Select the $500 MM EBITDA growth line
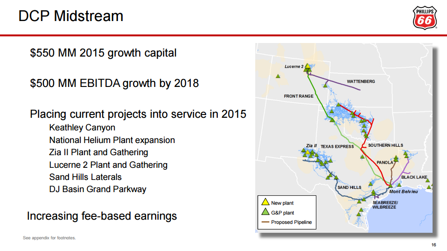This screenshot has width=447, height=251. [114, 83]
